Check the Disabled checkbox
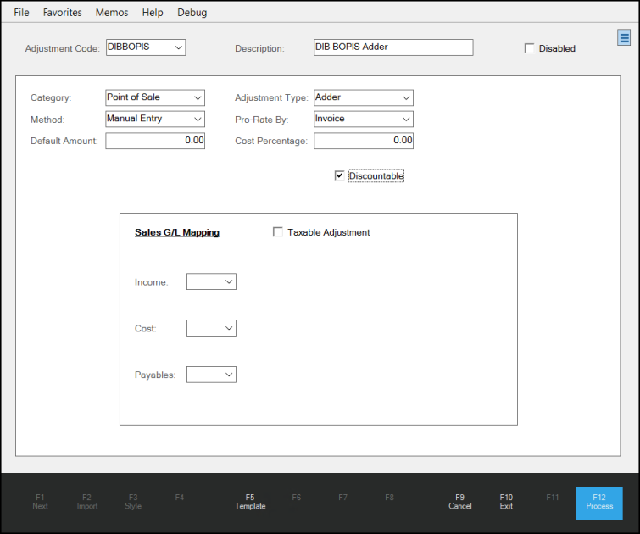640x534 pixels. point(530,48)
